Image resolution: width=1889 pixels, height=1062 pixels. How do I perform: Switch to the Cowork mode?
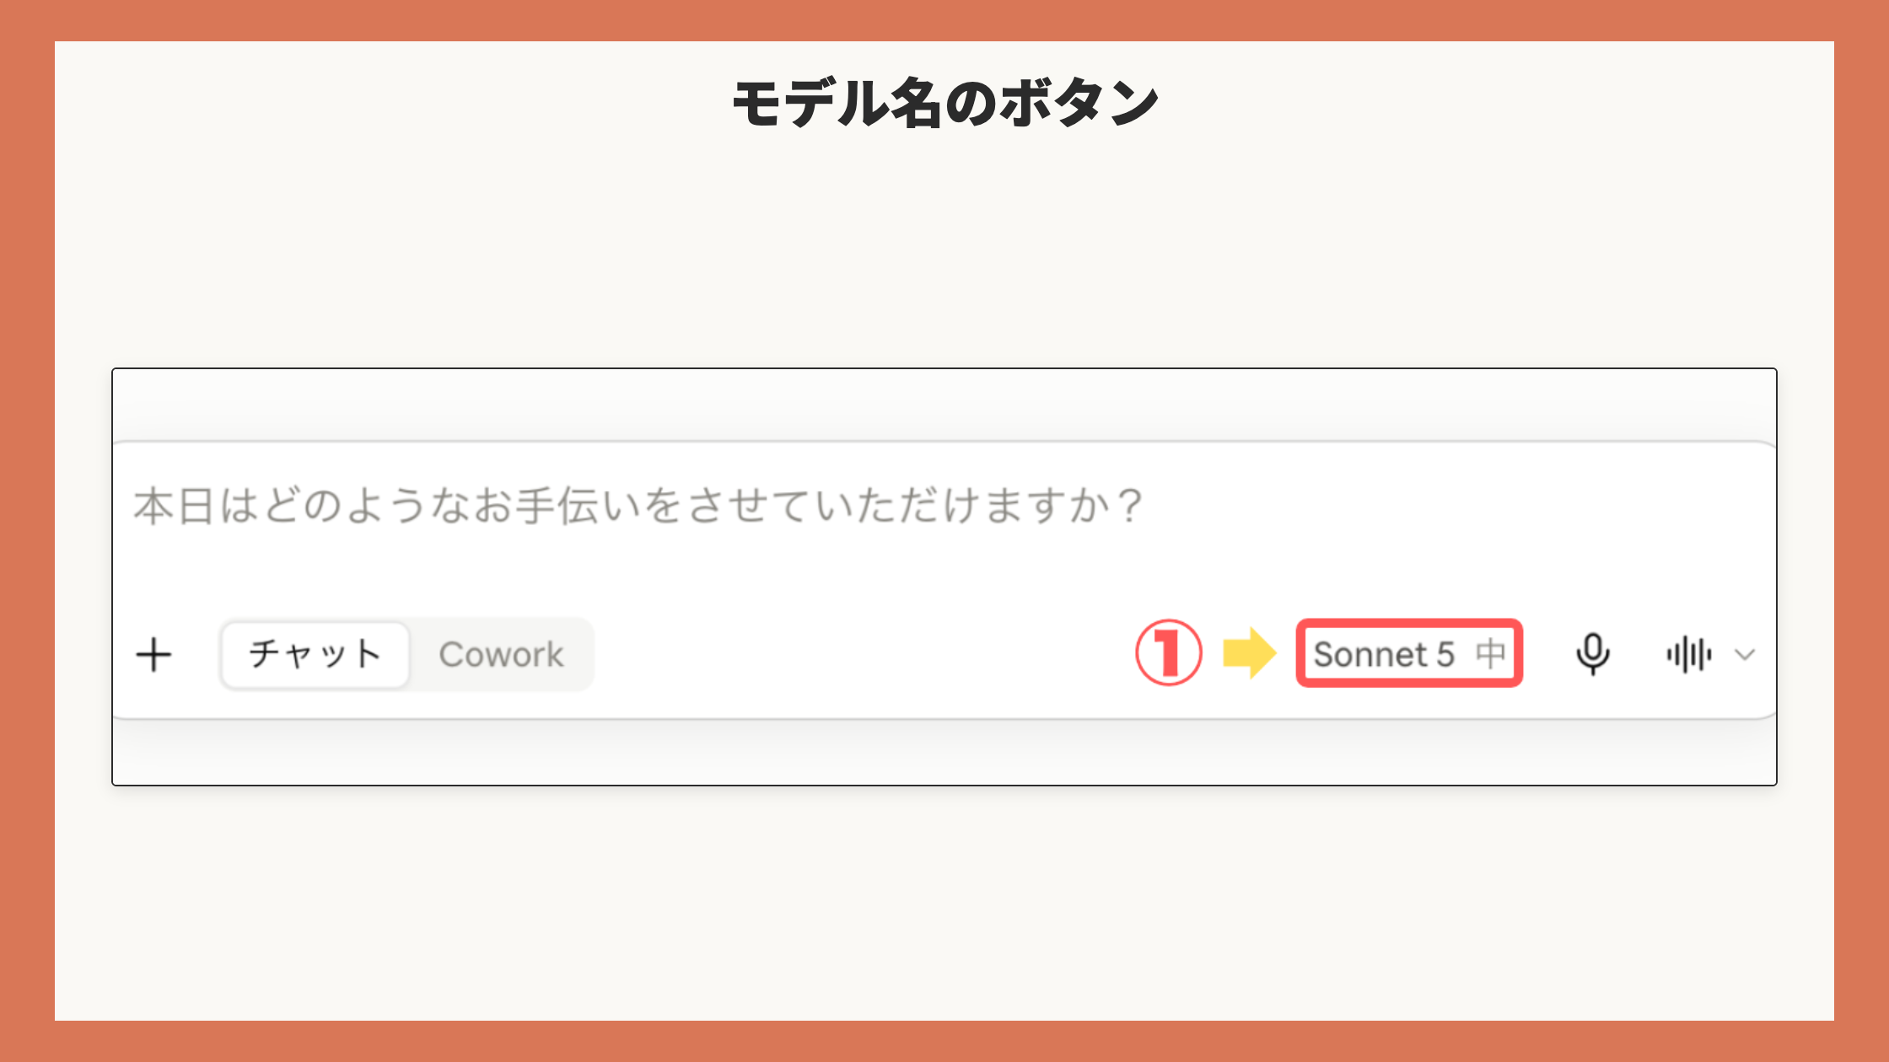501,655
